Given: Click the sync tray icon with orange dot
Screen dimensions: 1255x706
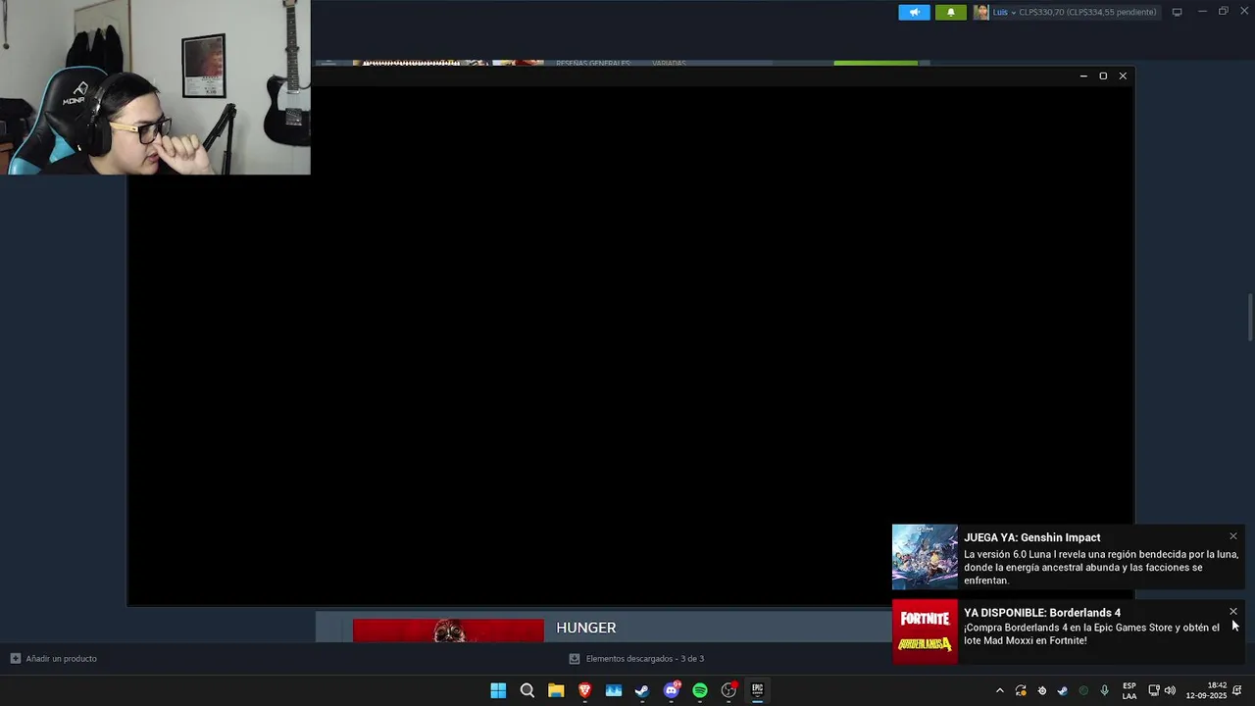Looking at the screenshot, I should click(x=1021, y=690).
